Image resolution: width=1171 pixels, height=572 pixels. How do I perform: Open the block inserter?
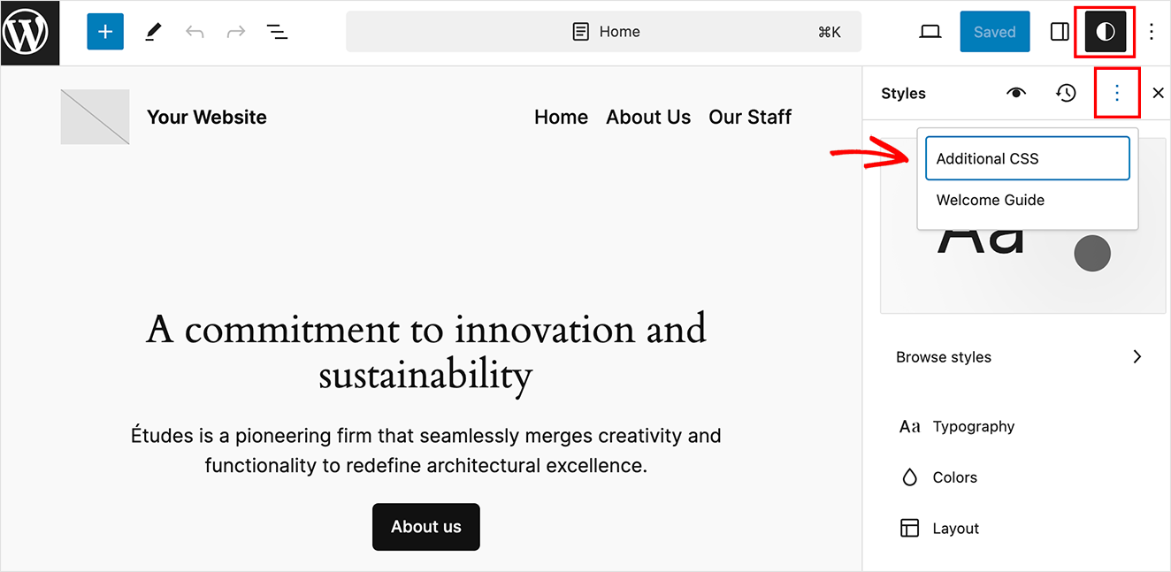[x=105, y=31]
